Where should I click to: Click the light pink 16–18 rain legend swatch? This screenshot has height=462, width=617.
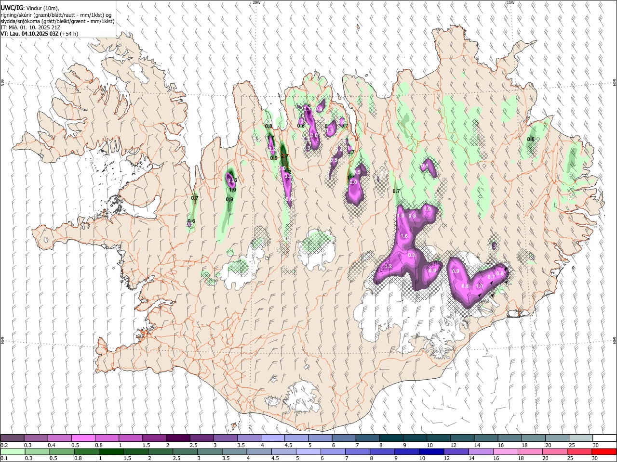[x=507, y=452]
